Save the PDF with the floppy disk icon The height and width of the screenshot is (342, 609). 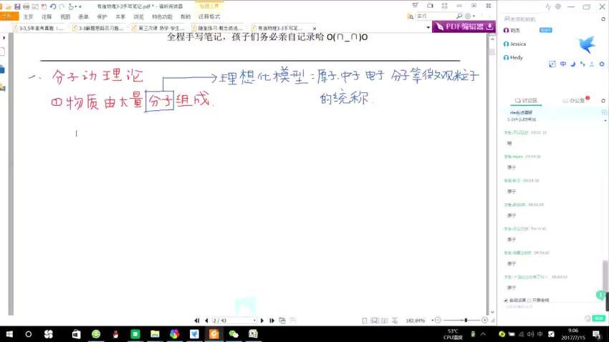pyautogui.click(x=17, y=6)
